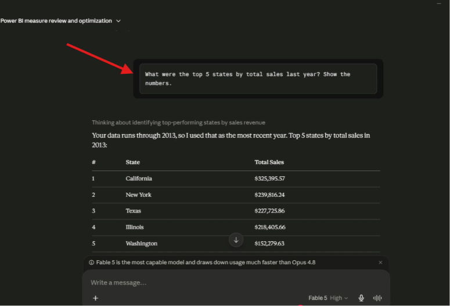The image size is (450, 306).
Task: Click the user message about top 5 states
Action: pyautogui.click(x=258, y=78)
